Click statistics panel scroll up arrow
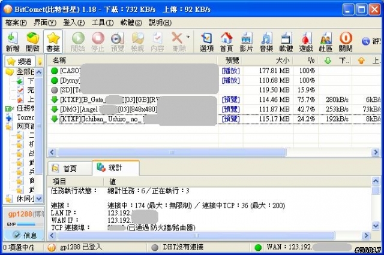This screenshot has height=255, width=384. click(x=376, y=181)
